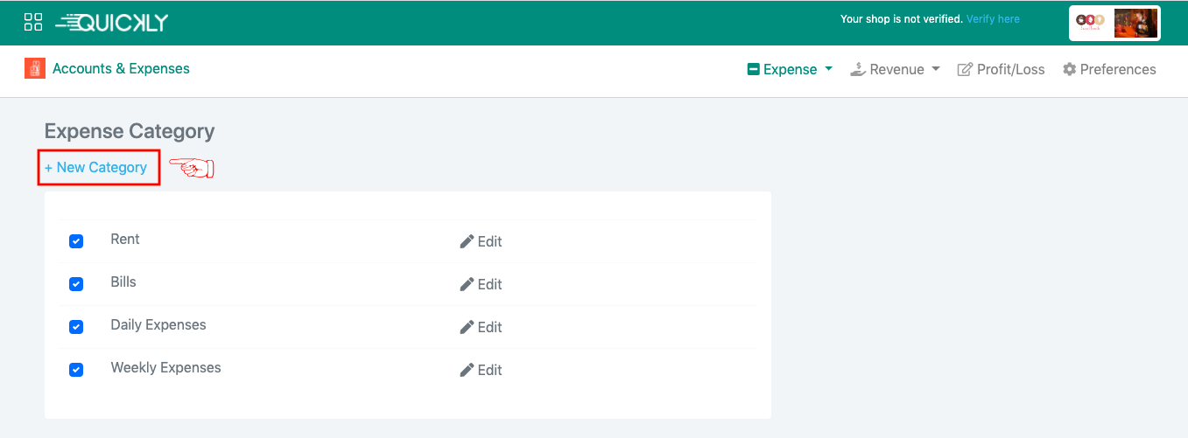Click the pencil icon beside Daily Expenses
The width and height of the screenshot is (1188, 438).
point(467,327)
